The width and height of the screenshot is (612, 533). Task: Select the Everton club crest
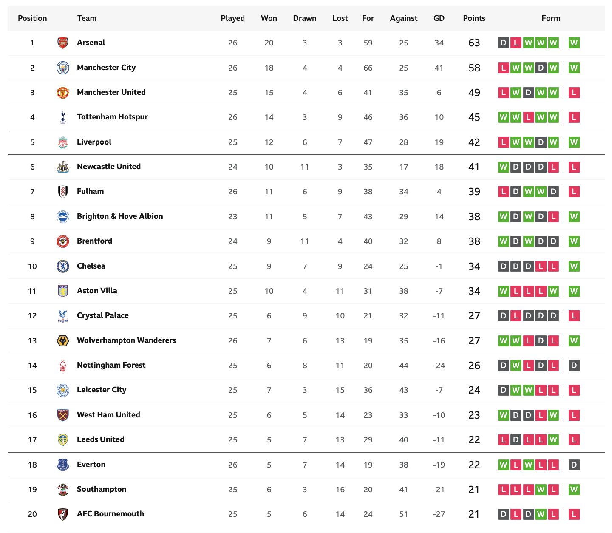(x=63, y=465)
